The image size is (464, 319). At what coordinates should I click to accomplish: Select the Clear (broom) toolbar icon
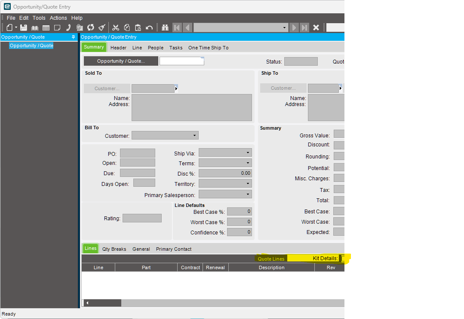(x=101, y=27)
